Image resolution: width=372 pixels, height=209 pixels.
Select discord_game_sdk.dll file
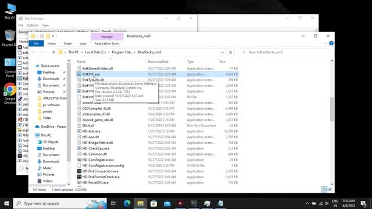coord(157,120)
